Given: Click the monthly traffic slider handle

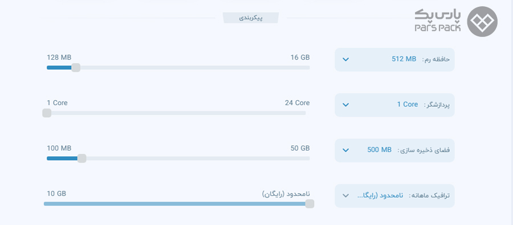Looking at the screenshot, I should 310,204.
